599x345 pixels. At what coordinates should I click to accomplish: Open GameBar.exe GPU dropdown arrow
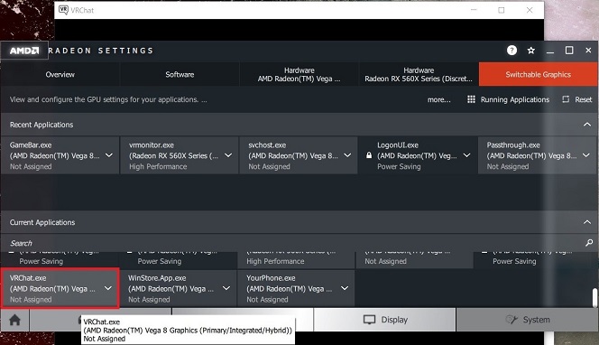109,155
